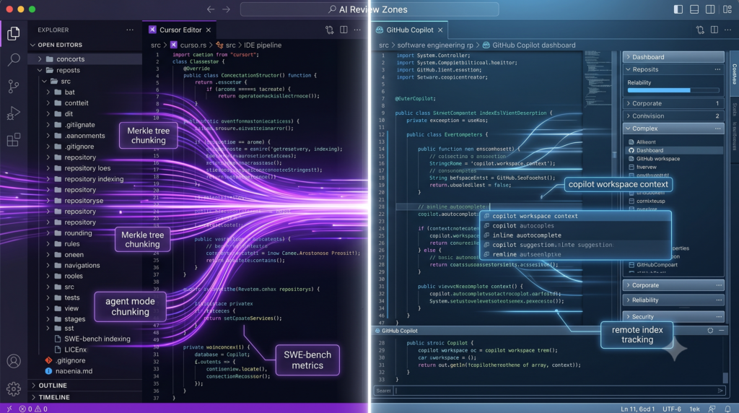
Task: Select the IDE pipeline breadcrumb
Action: click(x=263, y=45)
